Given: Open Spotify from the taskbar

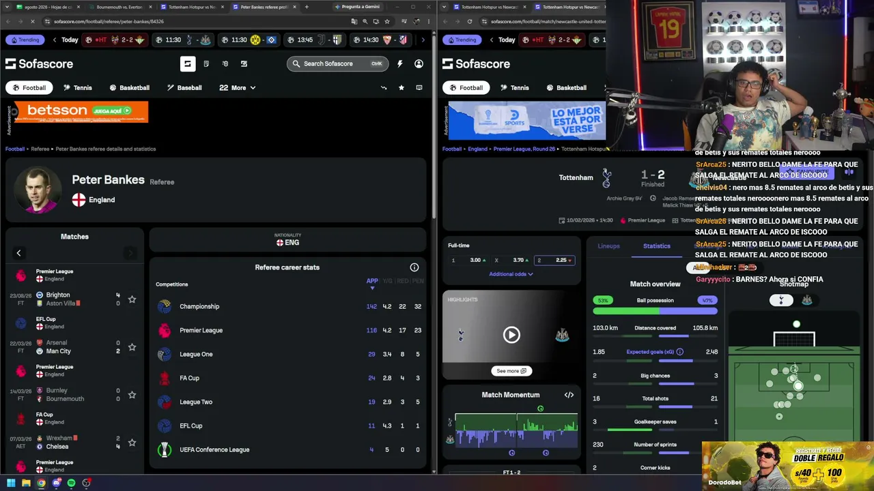Looking at the screenshot, I should tap(71, 483).
